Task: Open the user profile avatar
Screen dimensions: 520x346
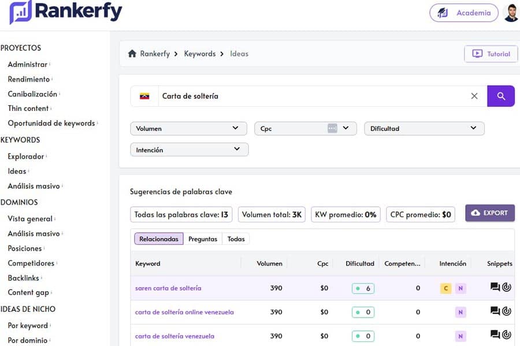Action: pyautogui.click(x=511, y=12)
